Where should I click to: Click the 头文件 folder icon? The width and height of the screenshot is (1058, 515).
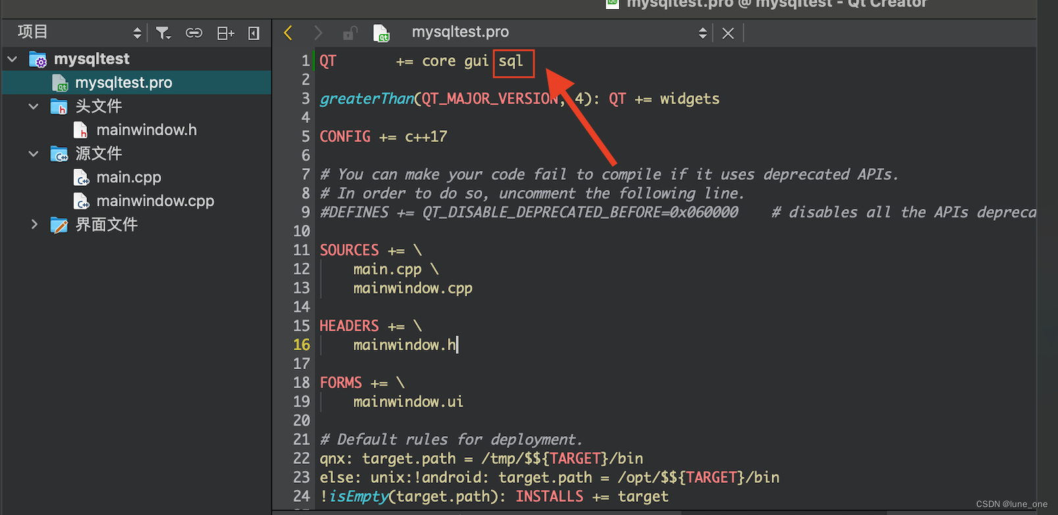pos(59,107)
